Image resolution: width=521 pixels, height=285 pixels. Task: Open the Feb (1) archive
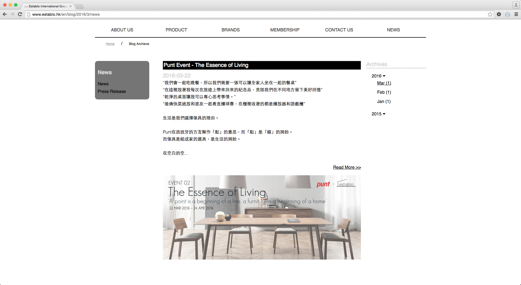384,92
